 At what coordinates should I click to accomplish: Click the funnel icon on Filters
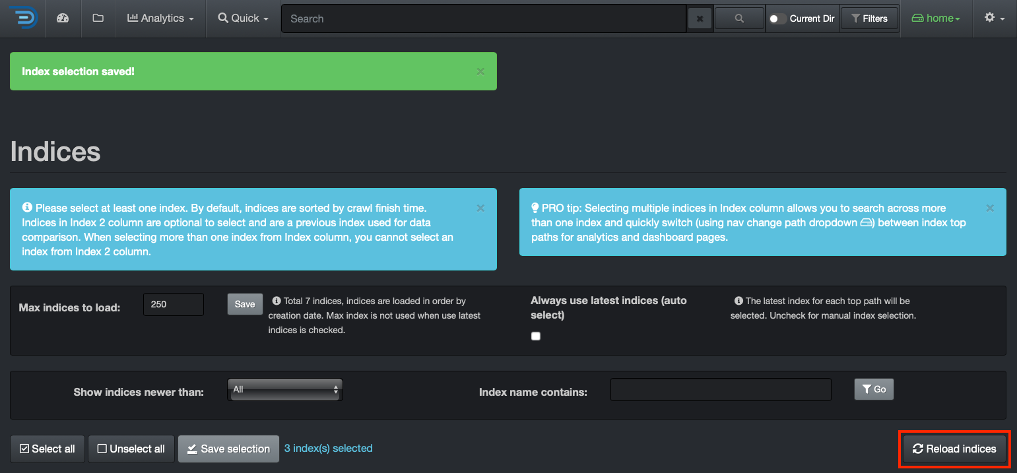pyautogui.click(x=856, y=18)
